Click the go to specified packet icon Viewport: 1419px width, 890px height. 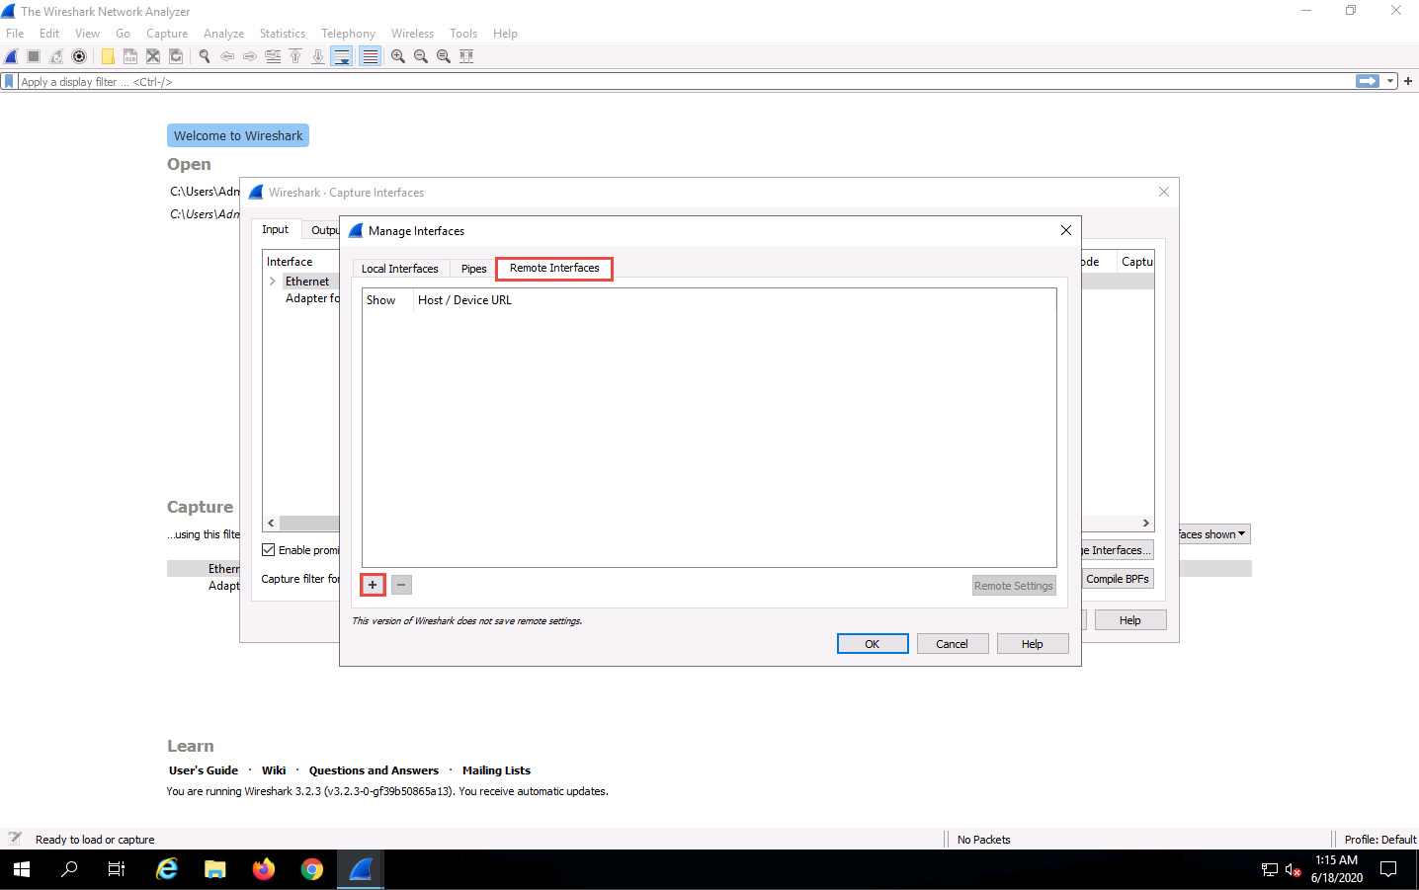[x=273, y=56]
